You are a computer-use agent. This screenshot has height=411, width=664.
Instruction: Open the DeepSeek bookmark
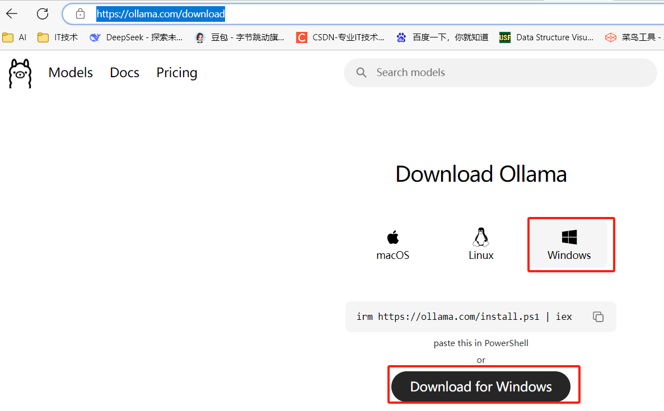(x=136, y=37)
